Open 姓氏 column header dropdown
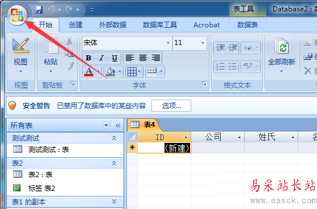The image size is (317, 209). click(x=293, y=138)
